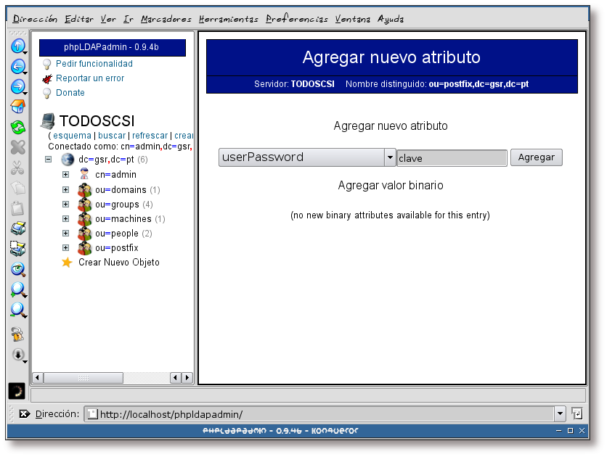Click the refrescar link under TODOSCSI
Viewport: 607px width, 457px height.
tap(150, 136)
